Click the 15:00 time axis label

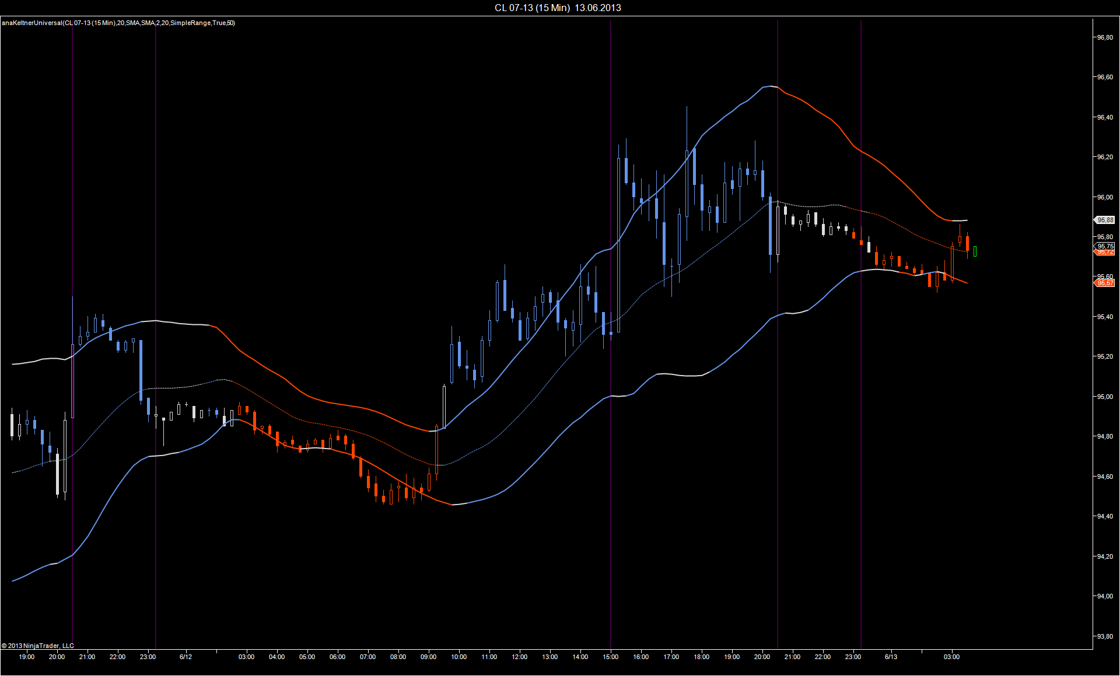point(610,657)
